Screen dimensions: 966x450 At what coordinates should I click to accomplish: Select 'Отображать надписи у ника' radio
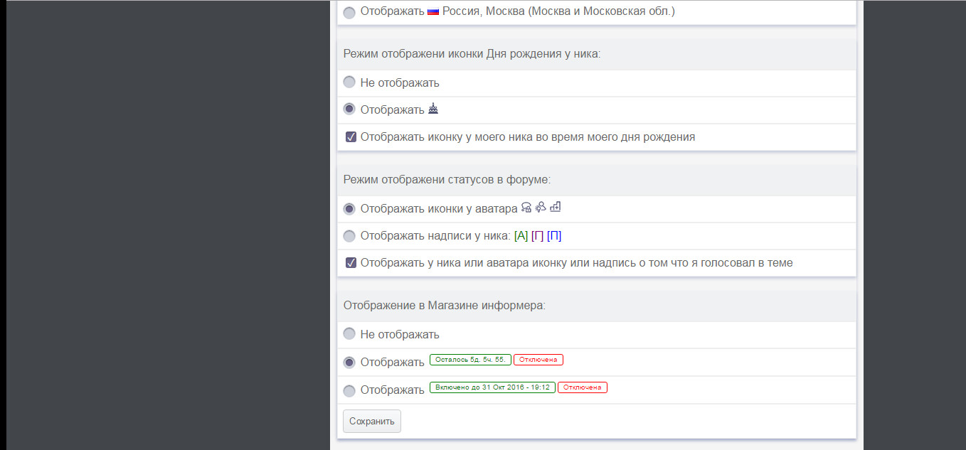point(349,236)
